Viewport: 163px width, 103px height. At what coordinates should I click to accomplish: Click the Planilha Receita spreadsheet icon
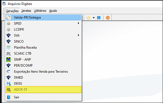tap(9, 48)
